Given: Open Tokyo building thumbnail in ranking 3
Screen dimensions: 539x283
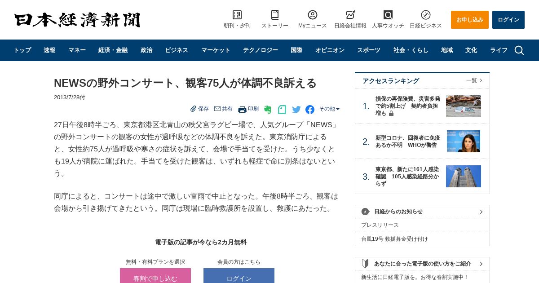Looking at the screenshot, I should [x=464, y=177].
